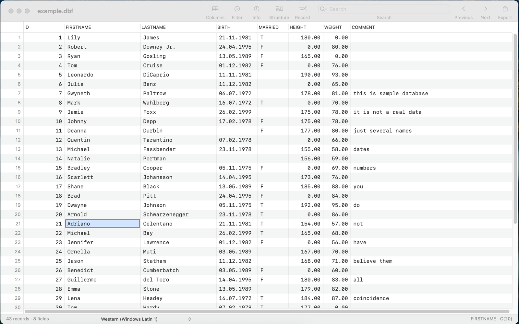Click the Record toolbar icon

pyautogui.click(x=302, y=9)
